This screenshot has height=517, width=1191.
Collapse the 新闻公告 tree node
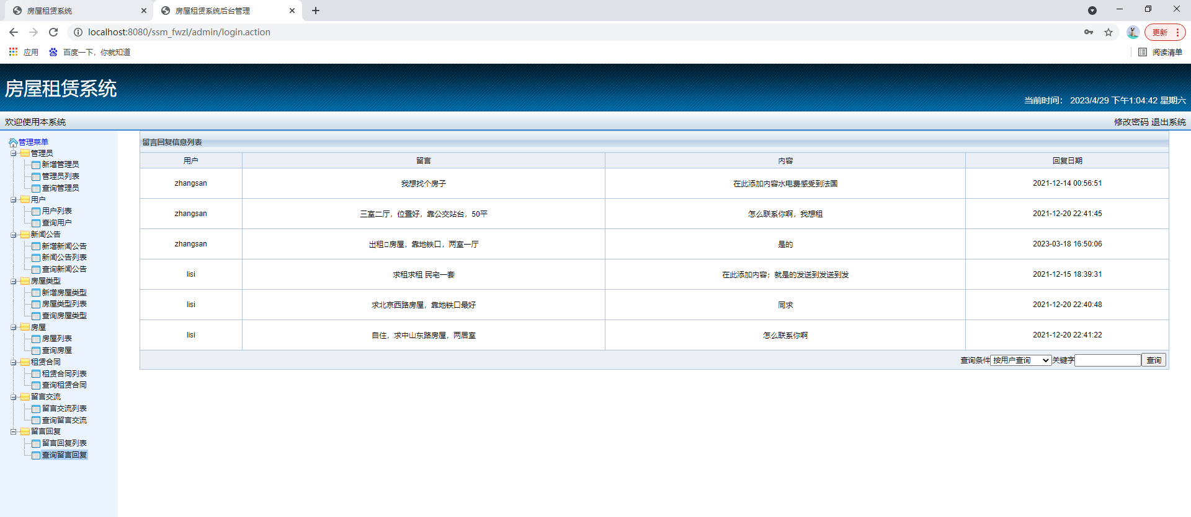tap(14, 235)
